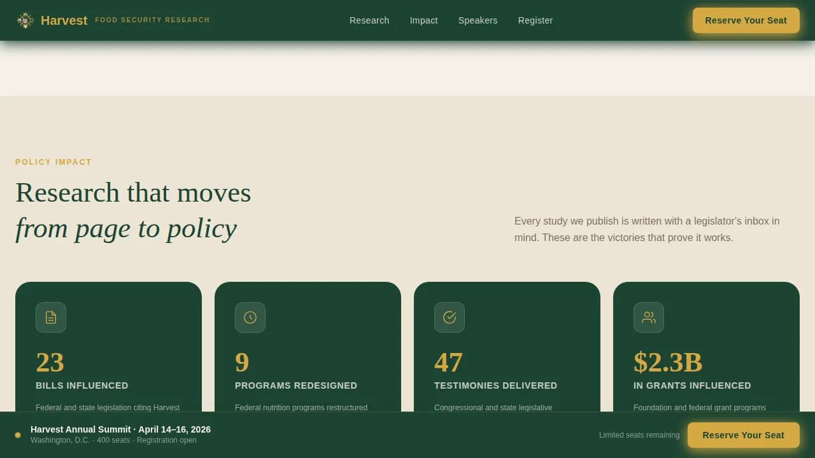Click the Limited seats remaining text

tap(639, 435)
